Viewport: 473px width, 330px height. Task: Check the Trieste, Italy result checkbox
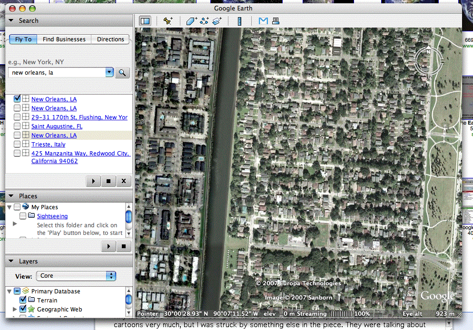click(18, 144)
